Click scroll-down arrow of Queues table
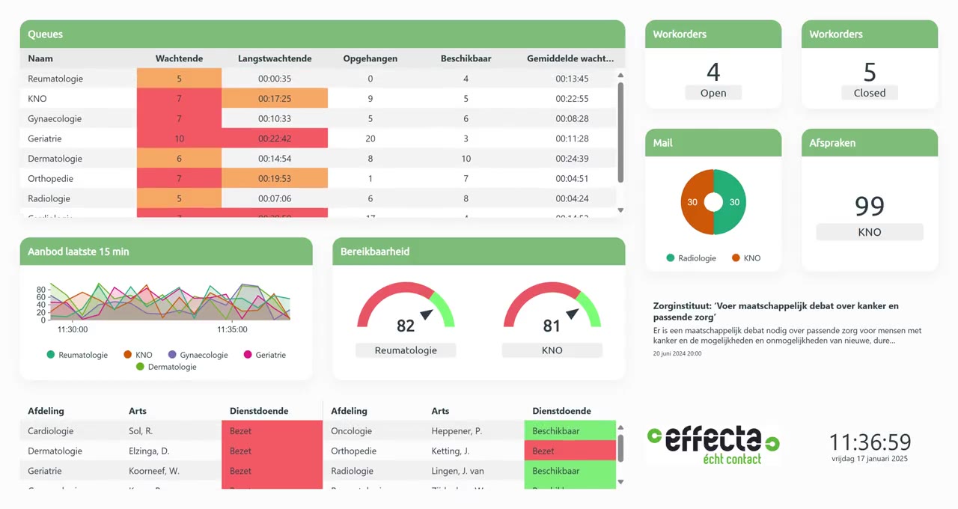Screen dimensions: 958x509 (x=620, y=210)
